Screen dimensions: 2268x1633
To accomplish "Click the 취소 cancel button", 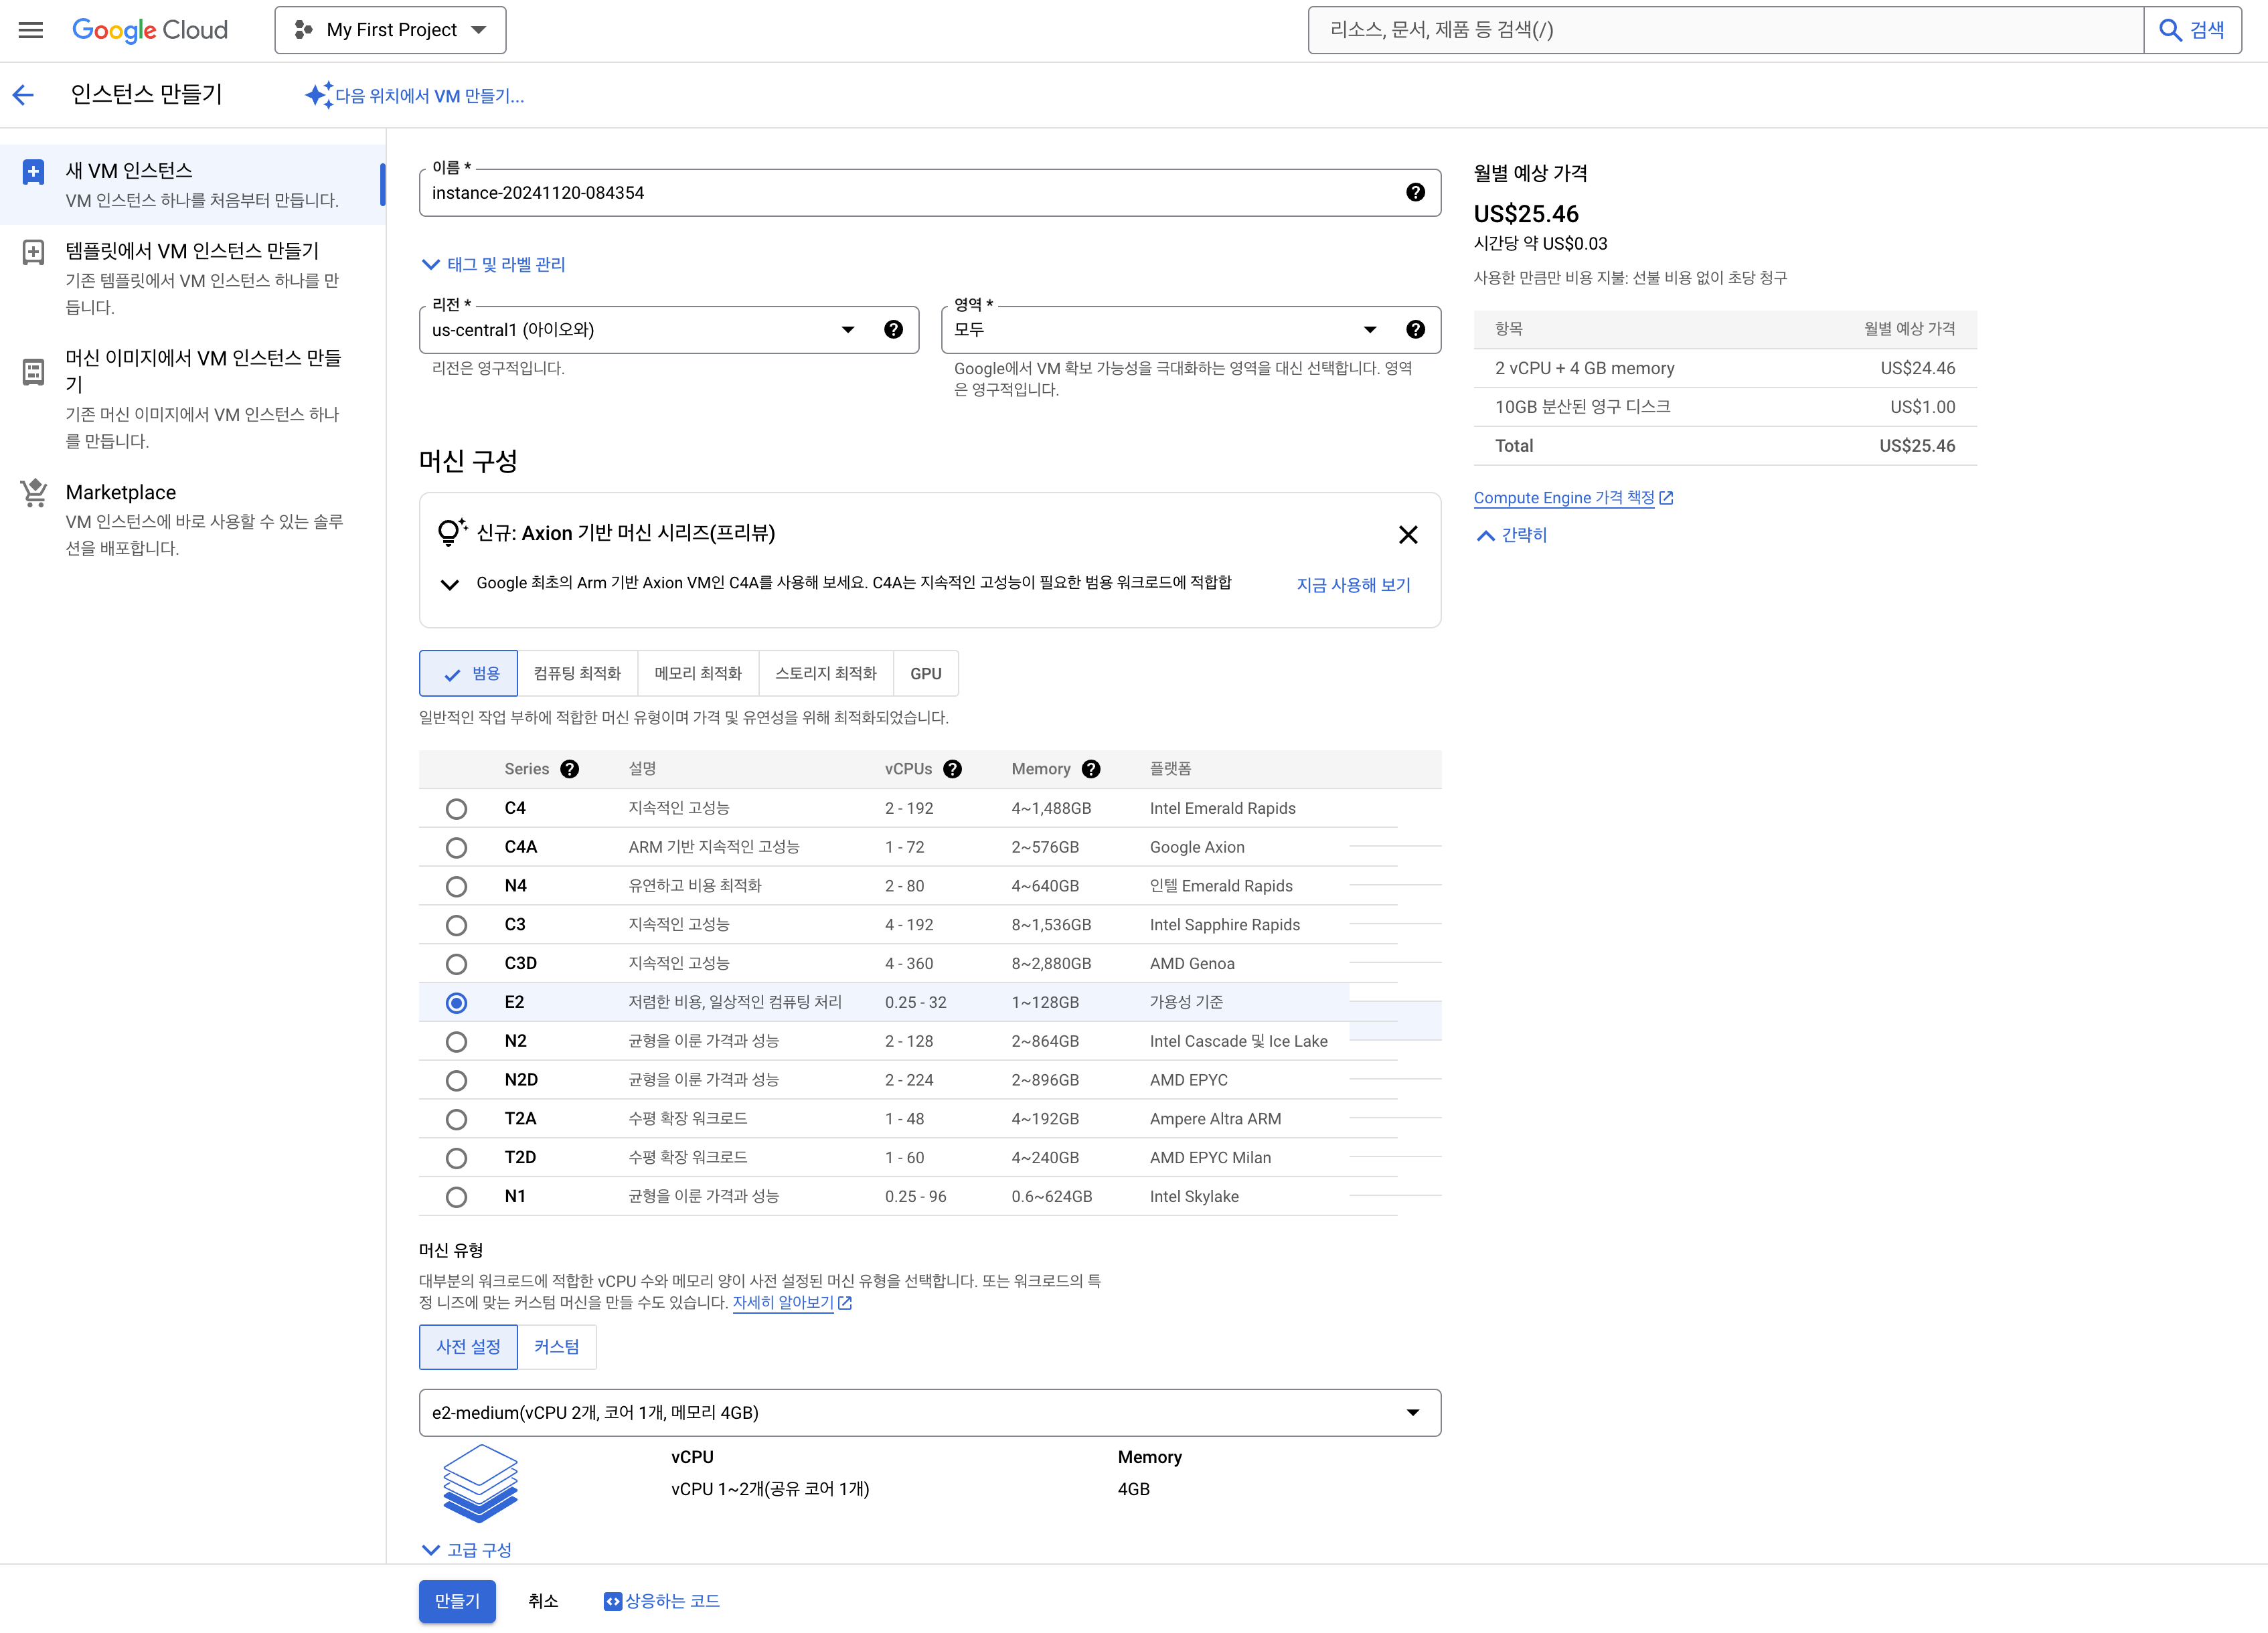I will [543, 1601].
